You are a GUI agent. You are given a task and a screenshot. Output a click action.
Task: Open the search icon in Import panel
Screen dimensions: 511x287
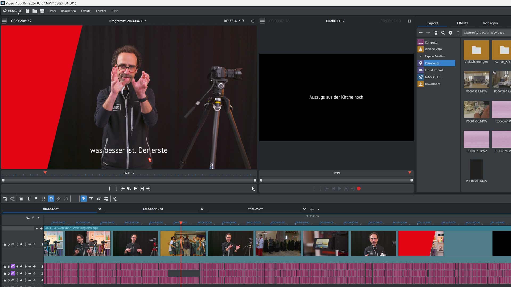(443, 33)
